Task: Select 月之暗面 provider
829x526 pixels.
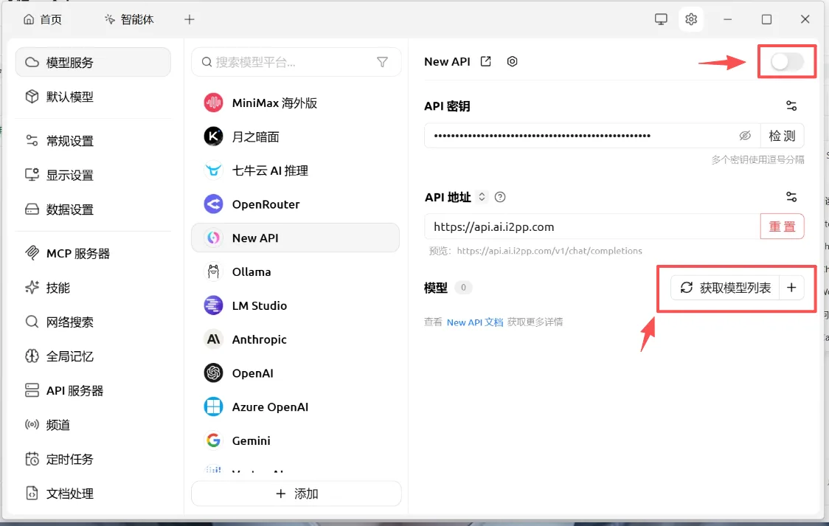Action: pyautogui.click(x=295, y=137)
